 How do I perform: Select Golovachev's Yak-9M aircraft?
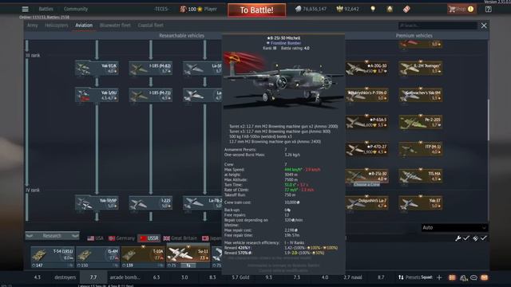421,95
